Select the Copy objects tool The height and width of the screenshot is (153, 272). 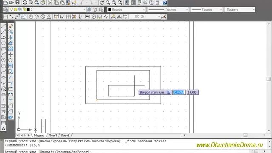click(11, 32)
